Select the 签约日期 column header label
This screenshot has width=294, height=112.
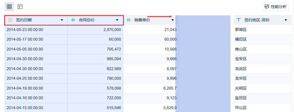[24, 20]
